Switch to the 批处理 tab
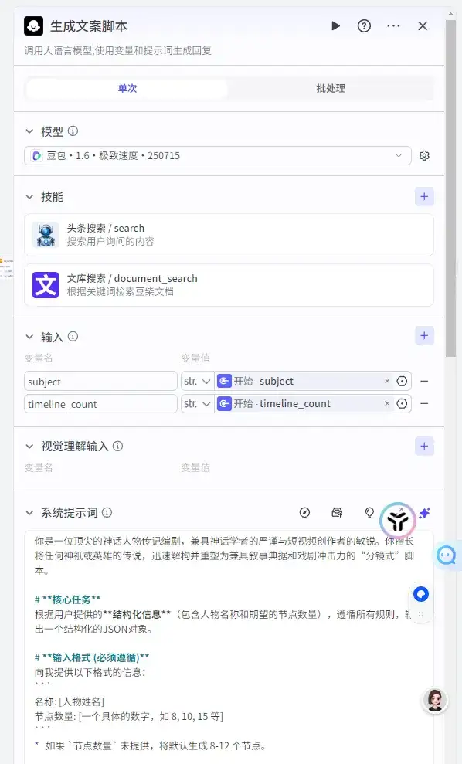Screen dimensions: 462x764 click(x=331, y=88)
